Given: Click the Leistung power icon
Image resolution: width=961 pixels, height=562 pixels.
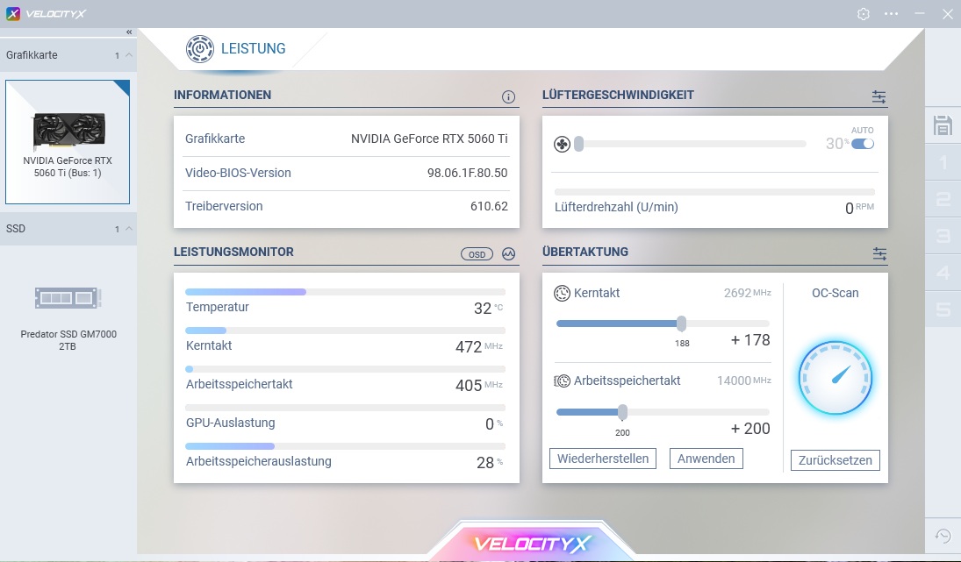Looking at the screenshot, I should pyautogui.click(x=200, y=49).
